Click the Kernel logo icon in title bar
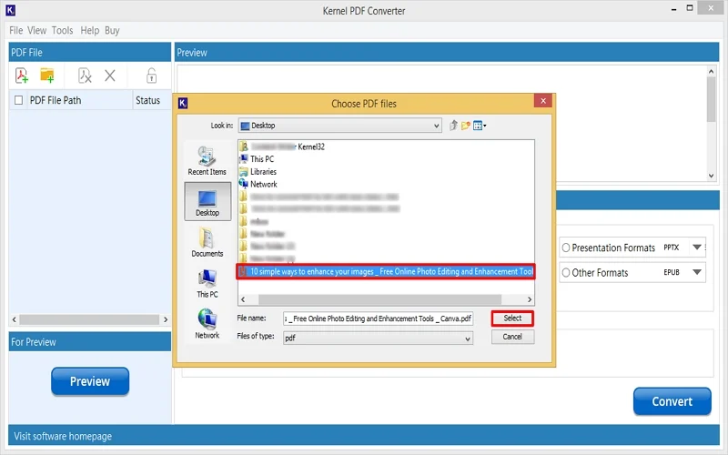This screenshot has width=728, height=455. tap(11, 10)
